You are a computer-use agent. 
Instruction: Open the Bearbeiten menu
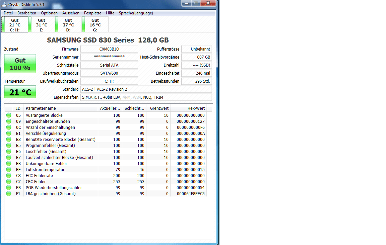tap(26, 13)
